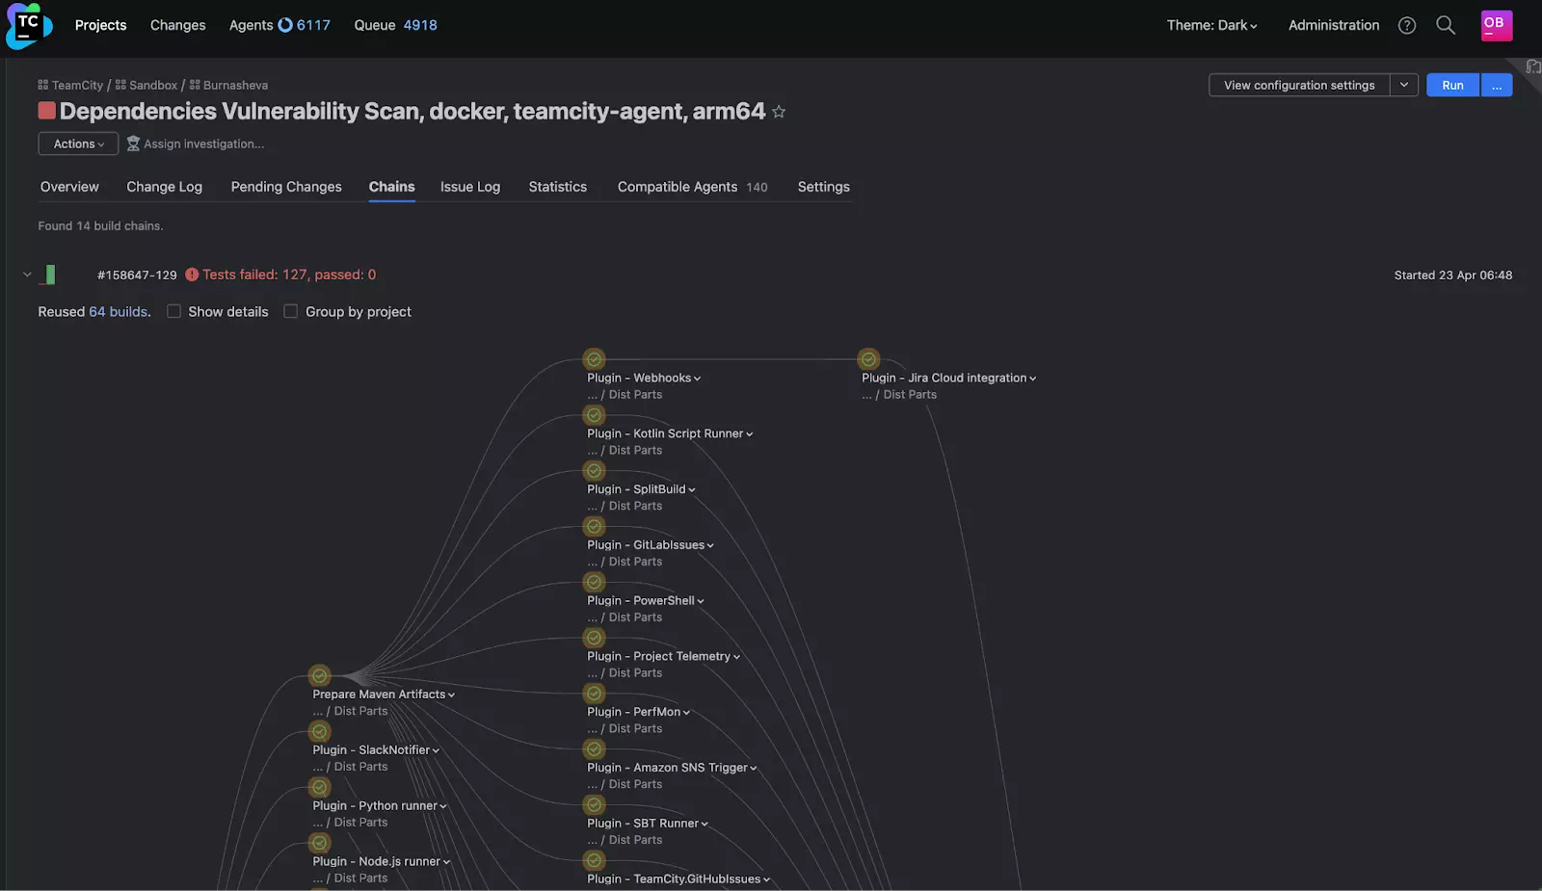Screen dimensions: 1542x891
Task: Open the 64 builds reused link
Action: [118, 311]
